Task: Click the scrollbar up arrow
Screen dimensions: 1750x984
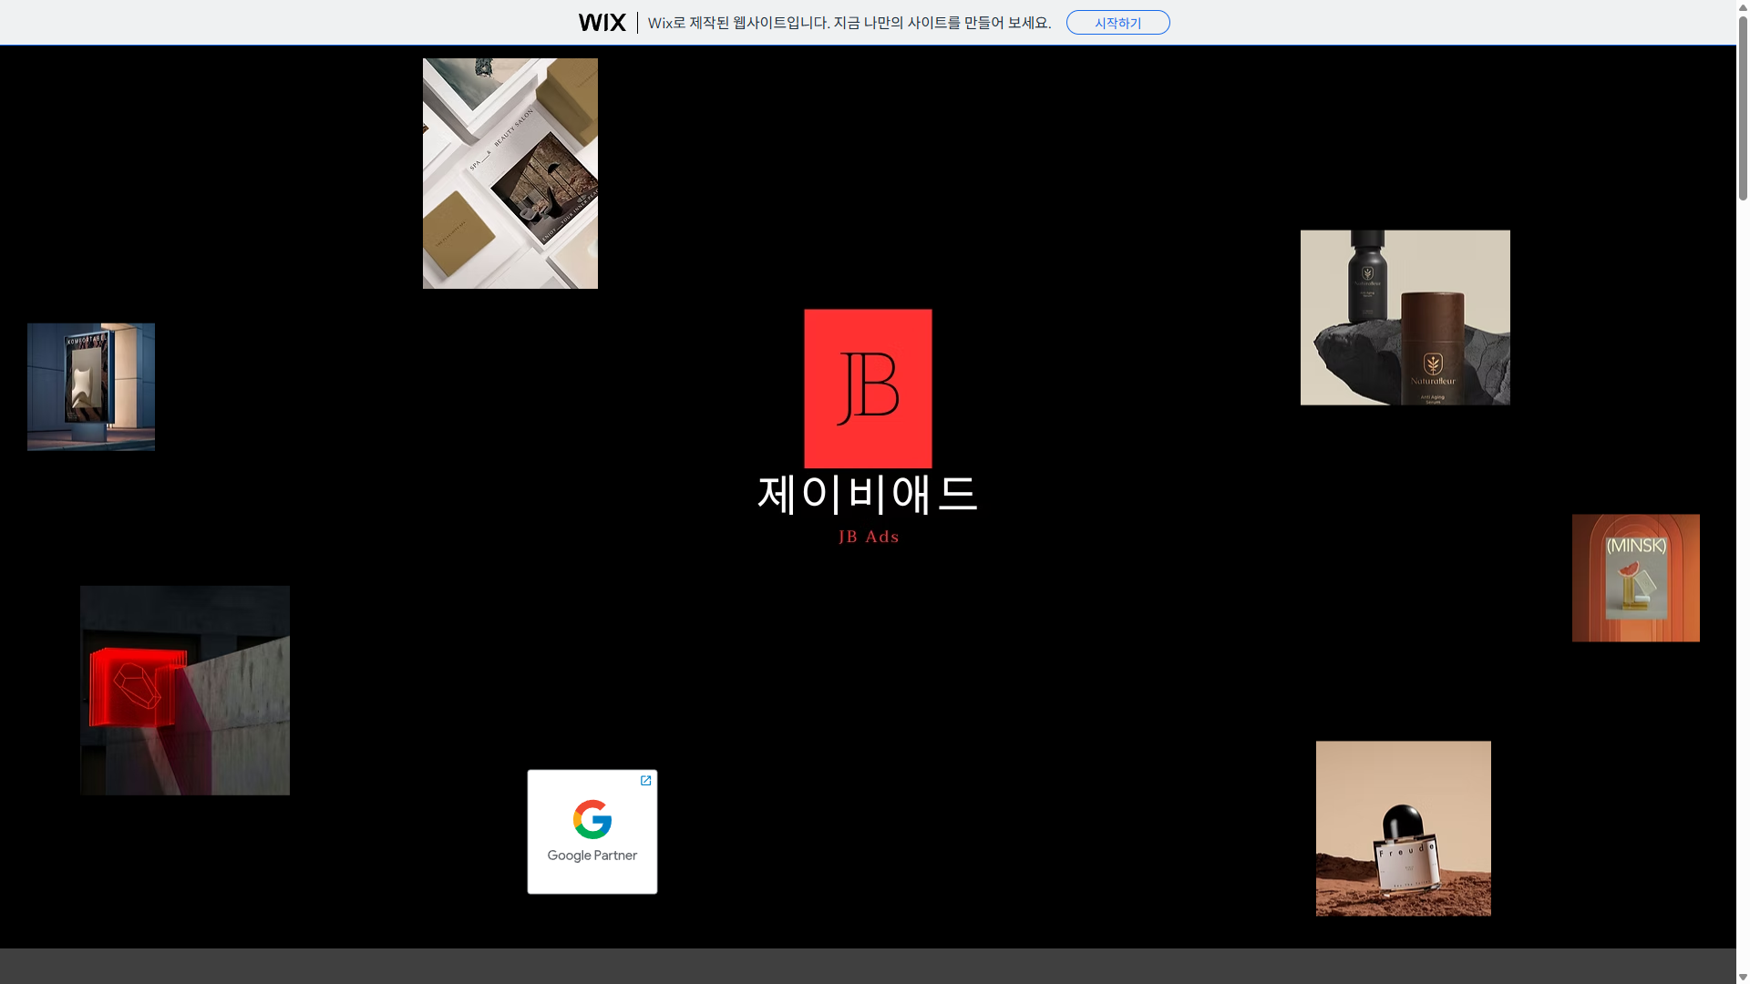Action: pyautogui.click(x=1743, y=6)
